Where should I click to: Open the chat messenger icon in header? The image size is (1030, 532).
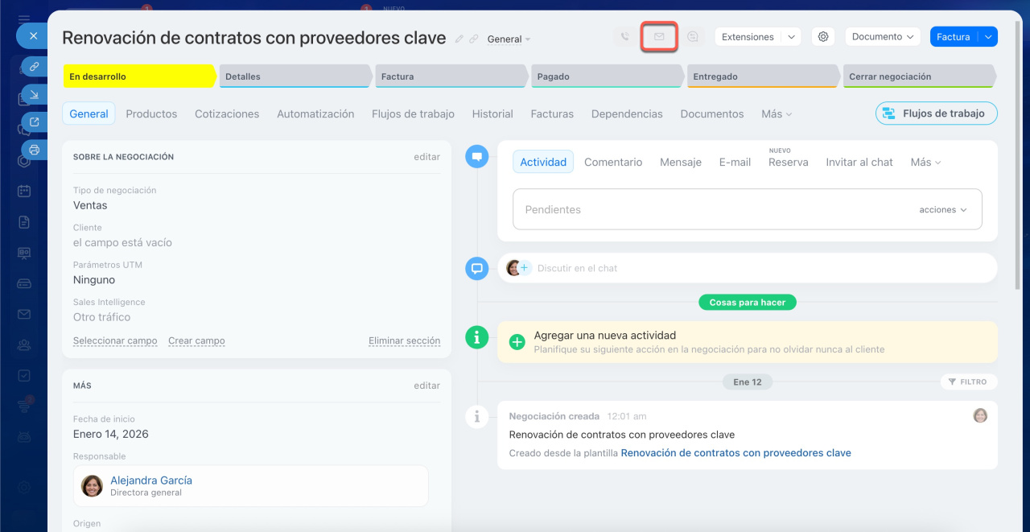[x=693, y=37]
